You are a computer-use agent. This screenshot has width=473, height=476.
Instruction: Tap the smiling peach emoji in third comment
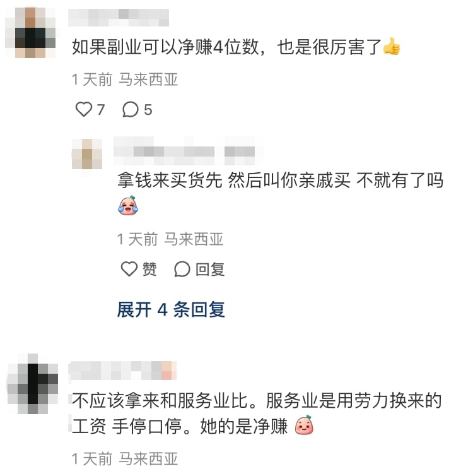pos(304,425)
